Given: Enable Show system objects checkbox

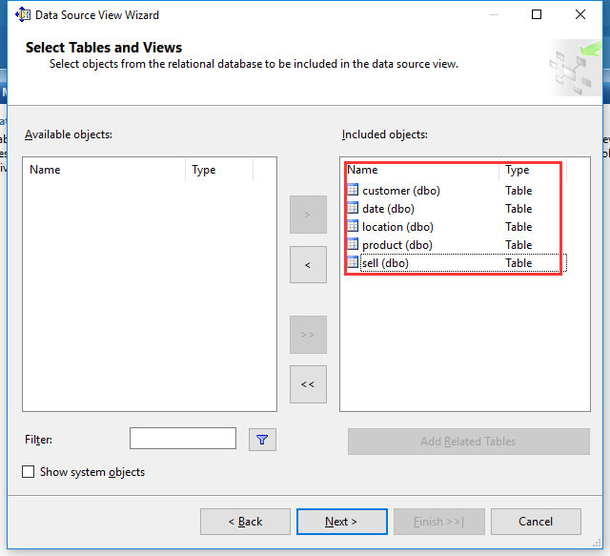Looking at the screenshot, I should (x=29, y=472).
